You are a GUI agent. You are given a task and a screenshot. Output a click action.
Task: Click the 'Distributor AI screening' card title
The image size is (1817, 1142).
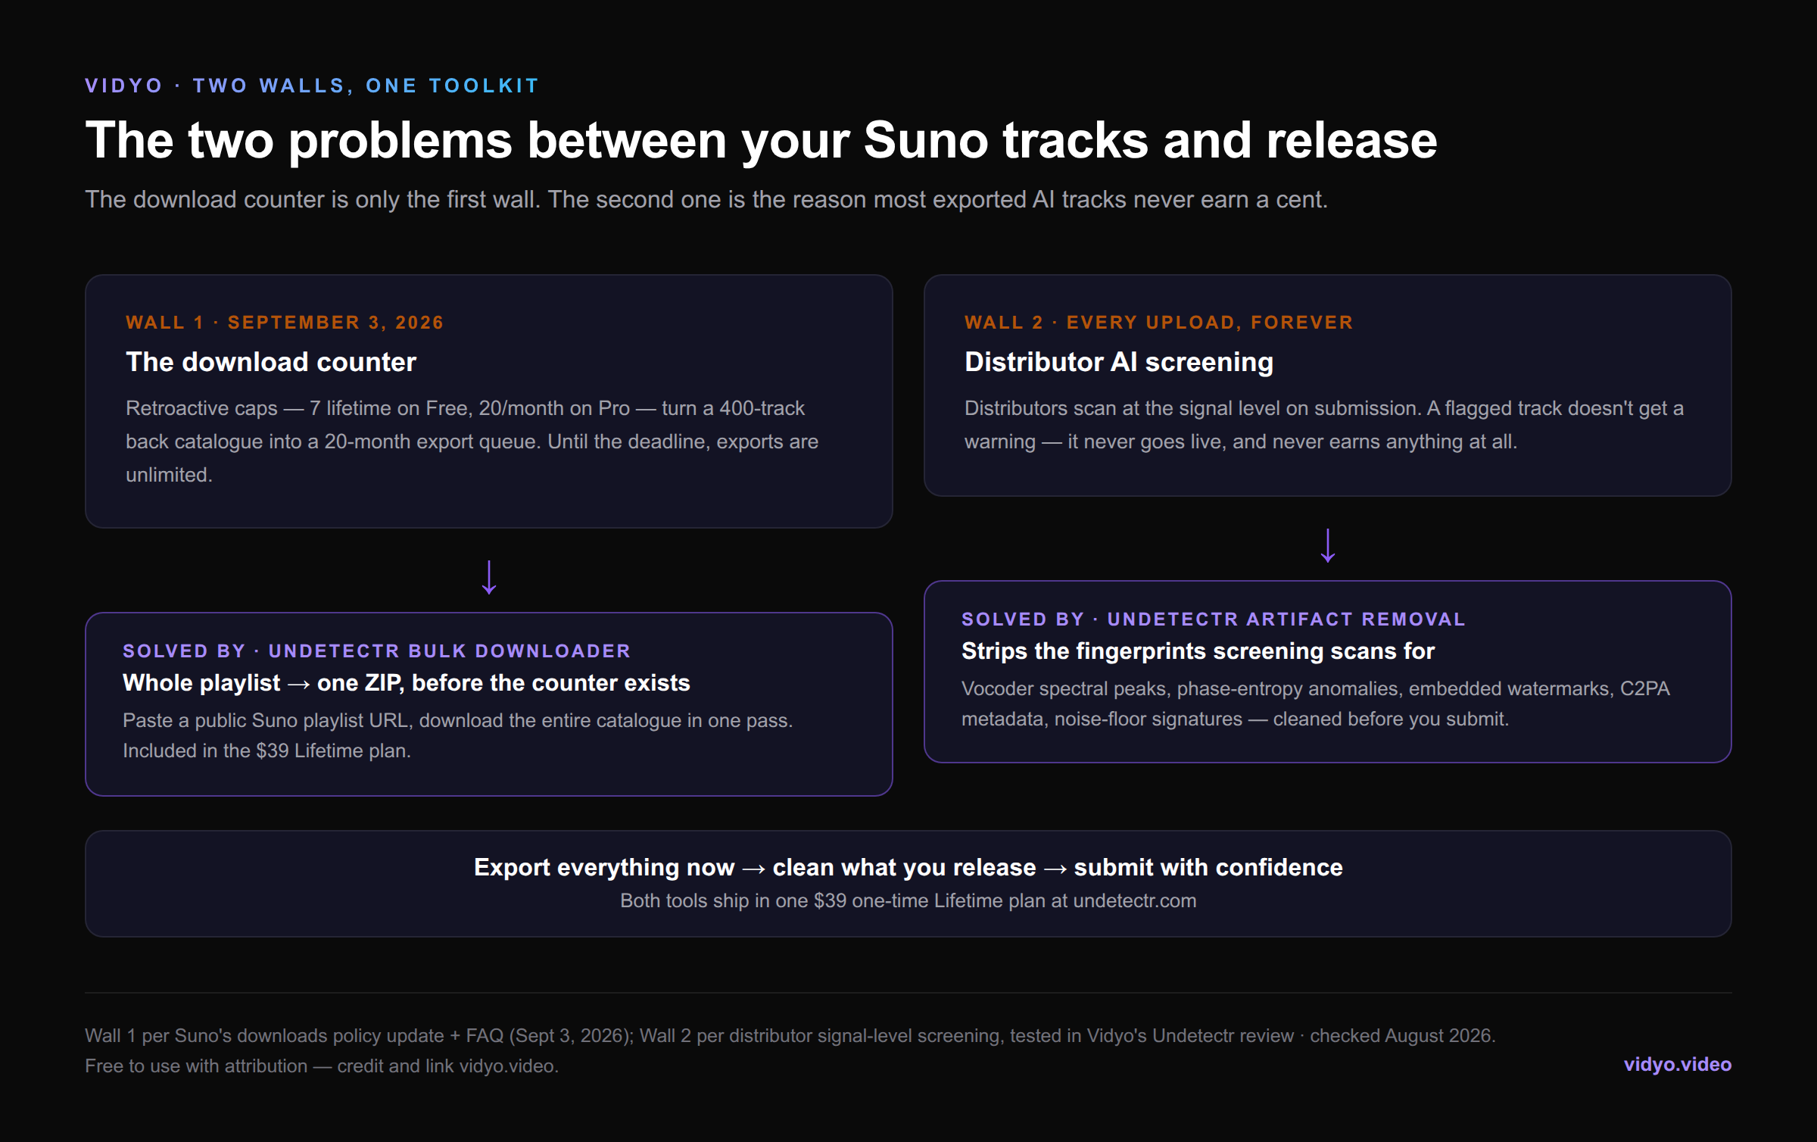[1119, 362]
